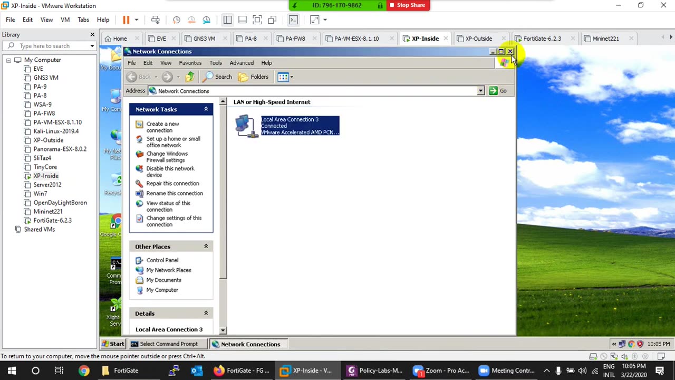This screenshot has width=675, height=380.
Task: Switch to the FortiGate-6.2.3 tab
Action: pyautogui.click(x=542, y=39)
